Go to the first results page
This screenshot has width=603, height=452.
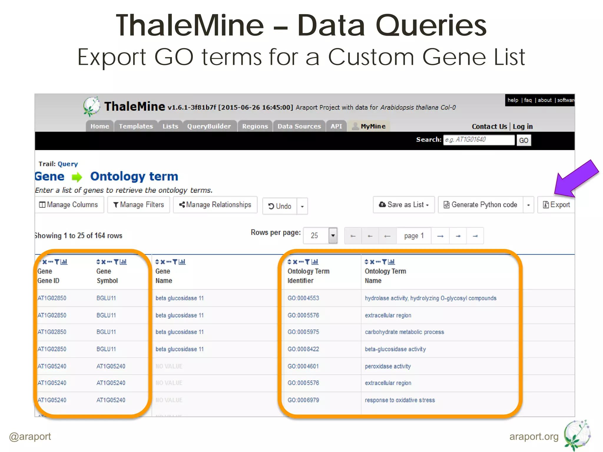pyautogui.click(x=353, y=236)
